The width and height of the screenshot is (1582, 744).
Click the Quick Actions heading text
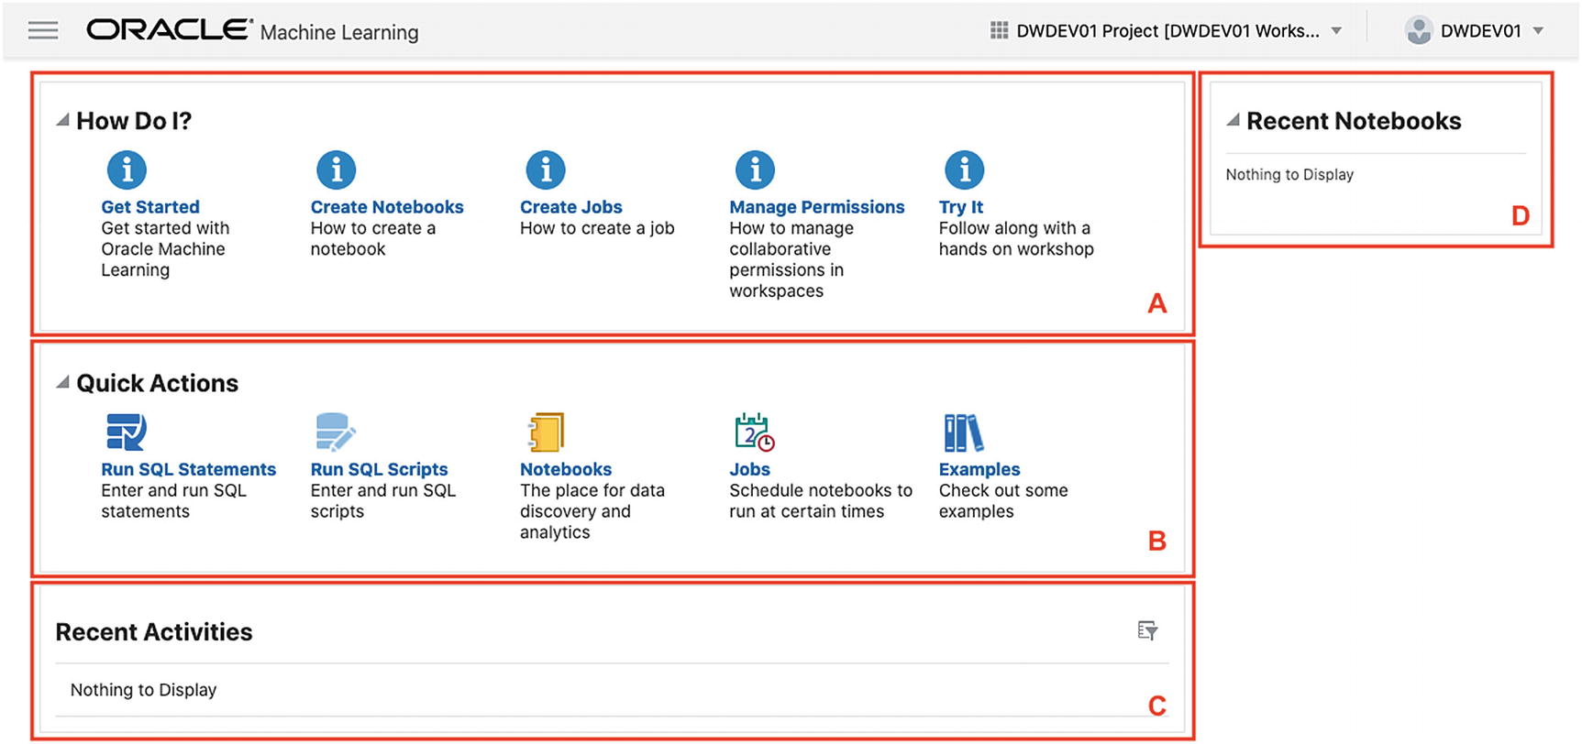157,383
